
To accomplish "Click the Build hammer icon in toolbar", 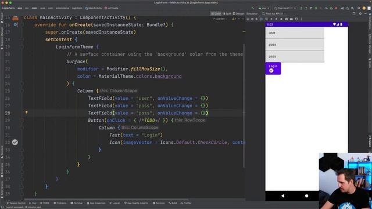I will (x=253, y=8).
